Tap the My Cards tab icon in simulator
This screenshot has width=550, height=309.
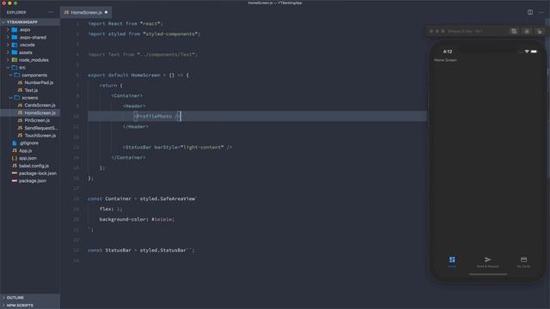tap(523, 259)
